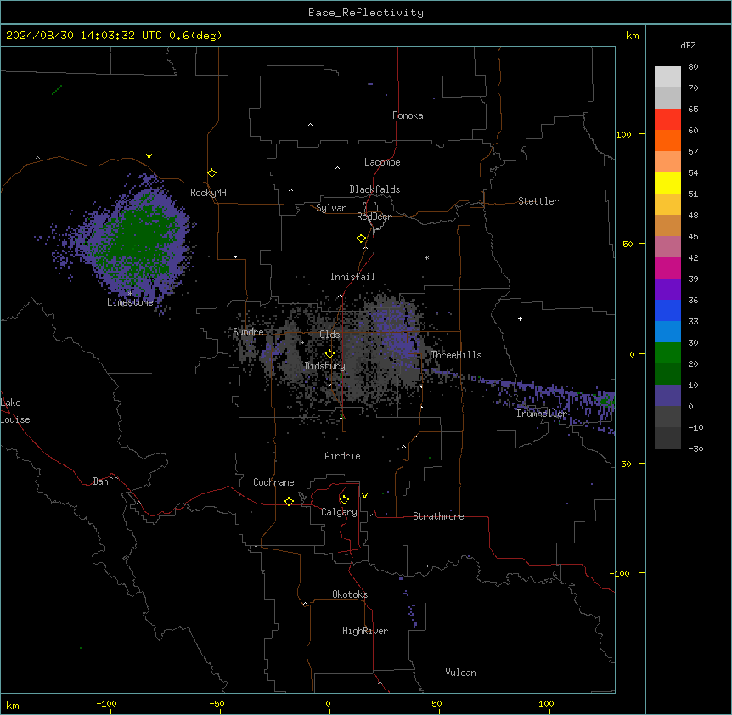Select the Sylvan map label
Viewport: 732px width, 715px height.
coord(331,208)
